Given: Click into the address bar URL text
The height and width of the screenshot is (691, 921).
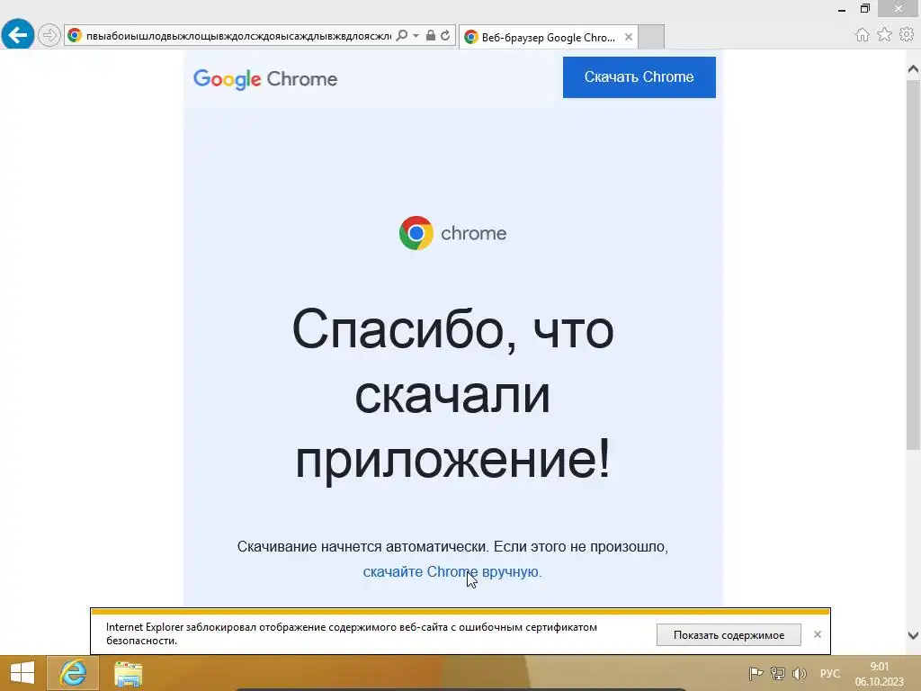Looking at the screenshot, I should tap(238, 36).
